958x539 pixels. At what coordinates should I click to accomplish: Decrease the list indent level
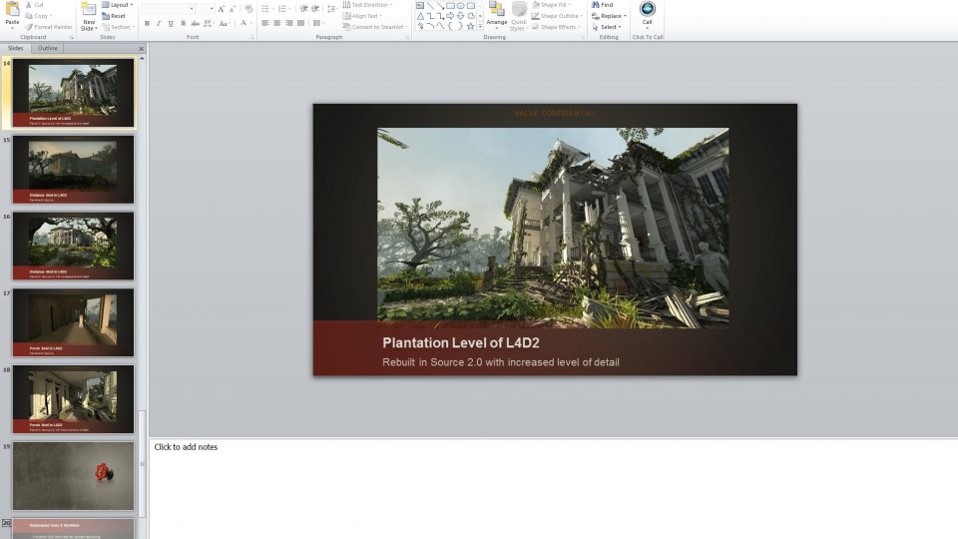click(303, 9)
